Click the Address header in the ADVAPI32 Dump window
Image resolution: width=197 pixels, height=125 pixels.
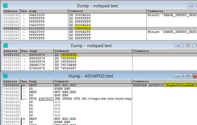pos(11,81)
